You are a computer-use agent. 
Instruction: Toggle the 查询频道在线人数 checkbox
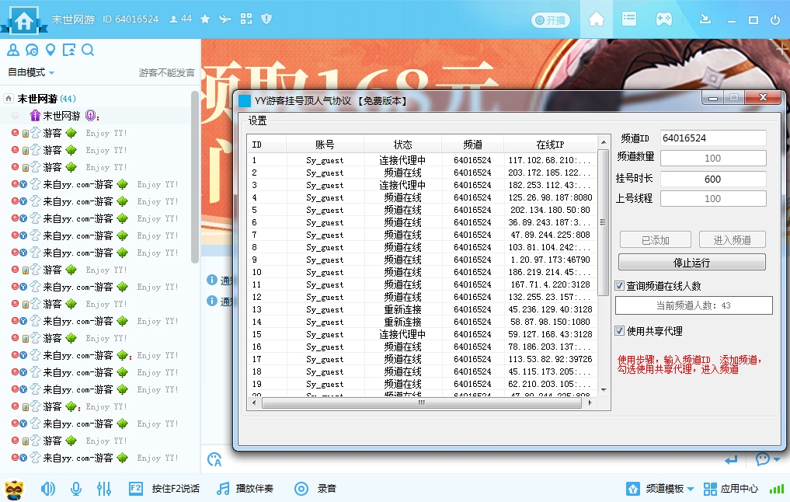tap(619, 284)
